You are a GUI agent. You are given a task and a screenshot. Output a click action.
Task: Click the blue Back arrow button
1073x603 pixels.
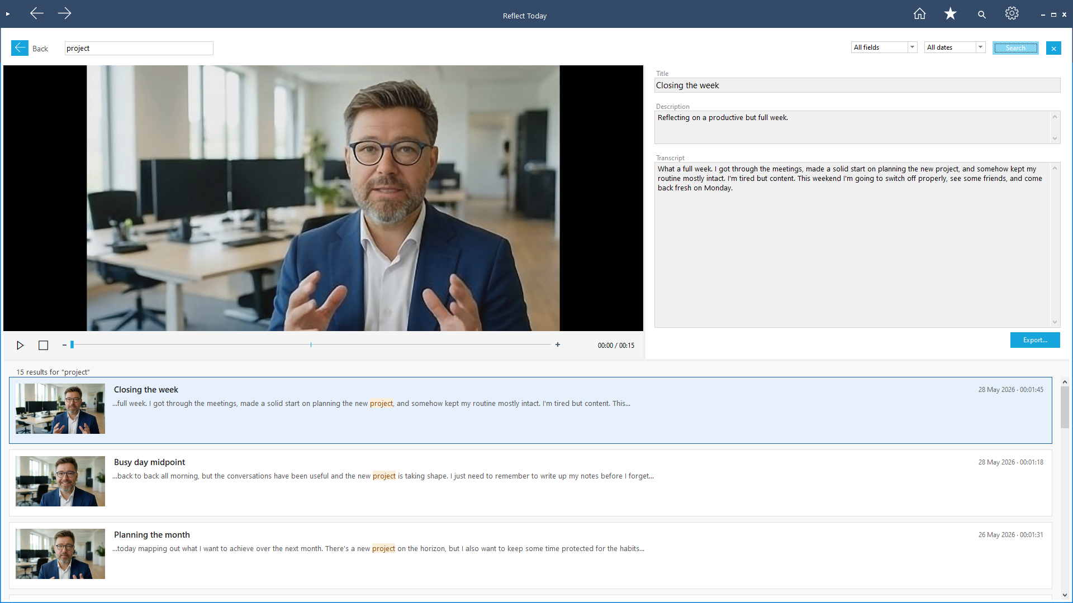20,48
